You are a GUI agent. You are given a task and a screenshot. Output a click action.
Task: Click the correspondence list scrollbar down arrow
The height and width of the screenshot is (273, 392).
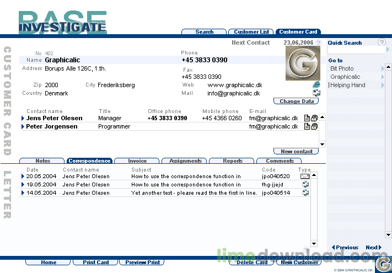pos(314,243)
